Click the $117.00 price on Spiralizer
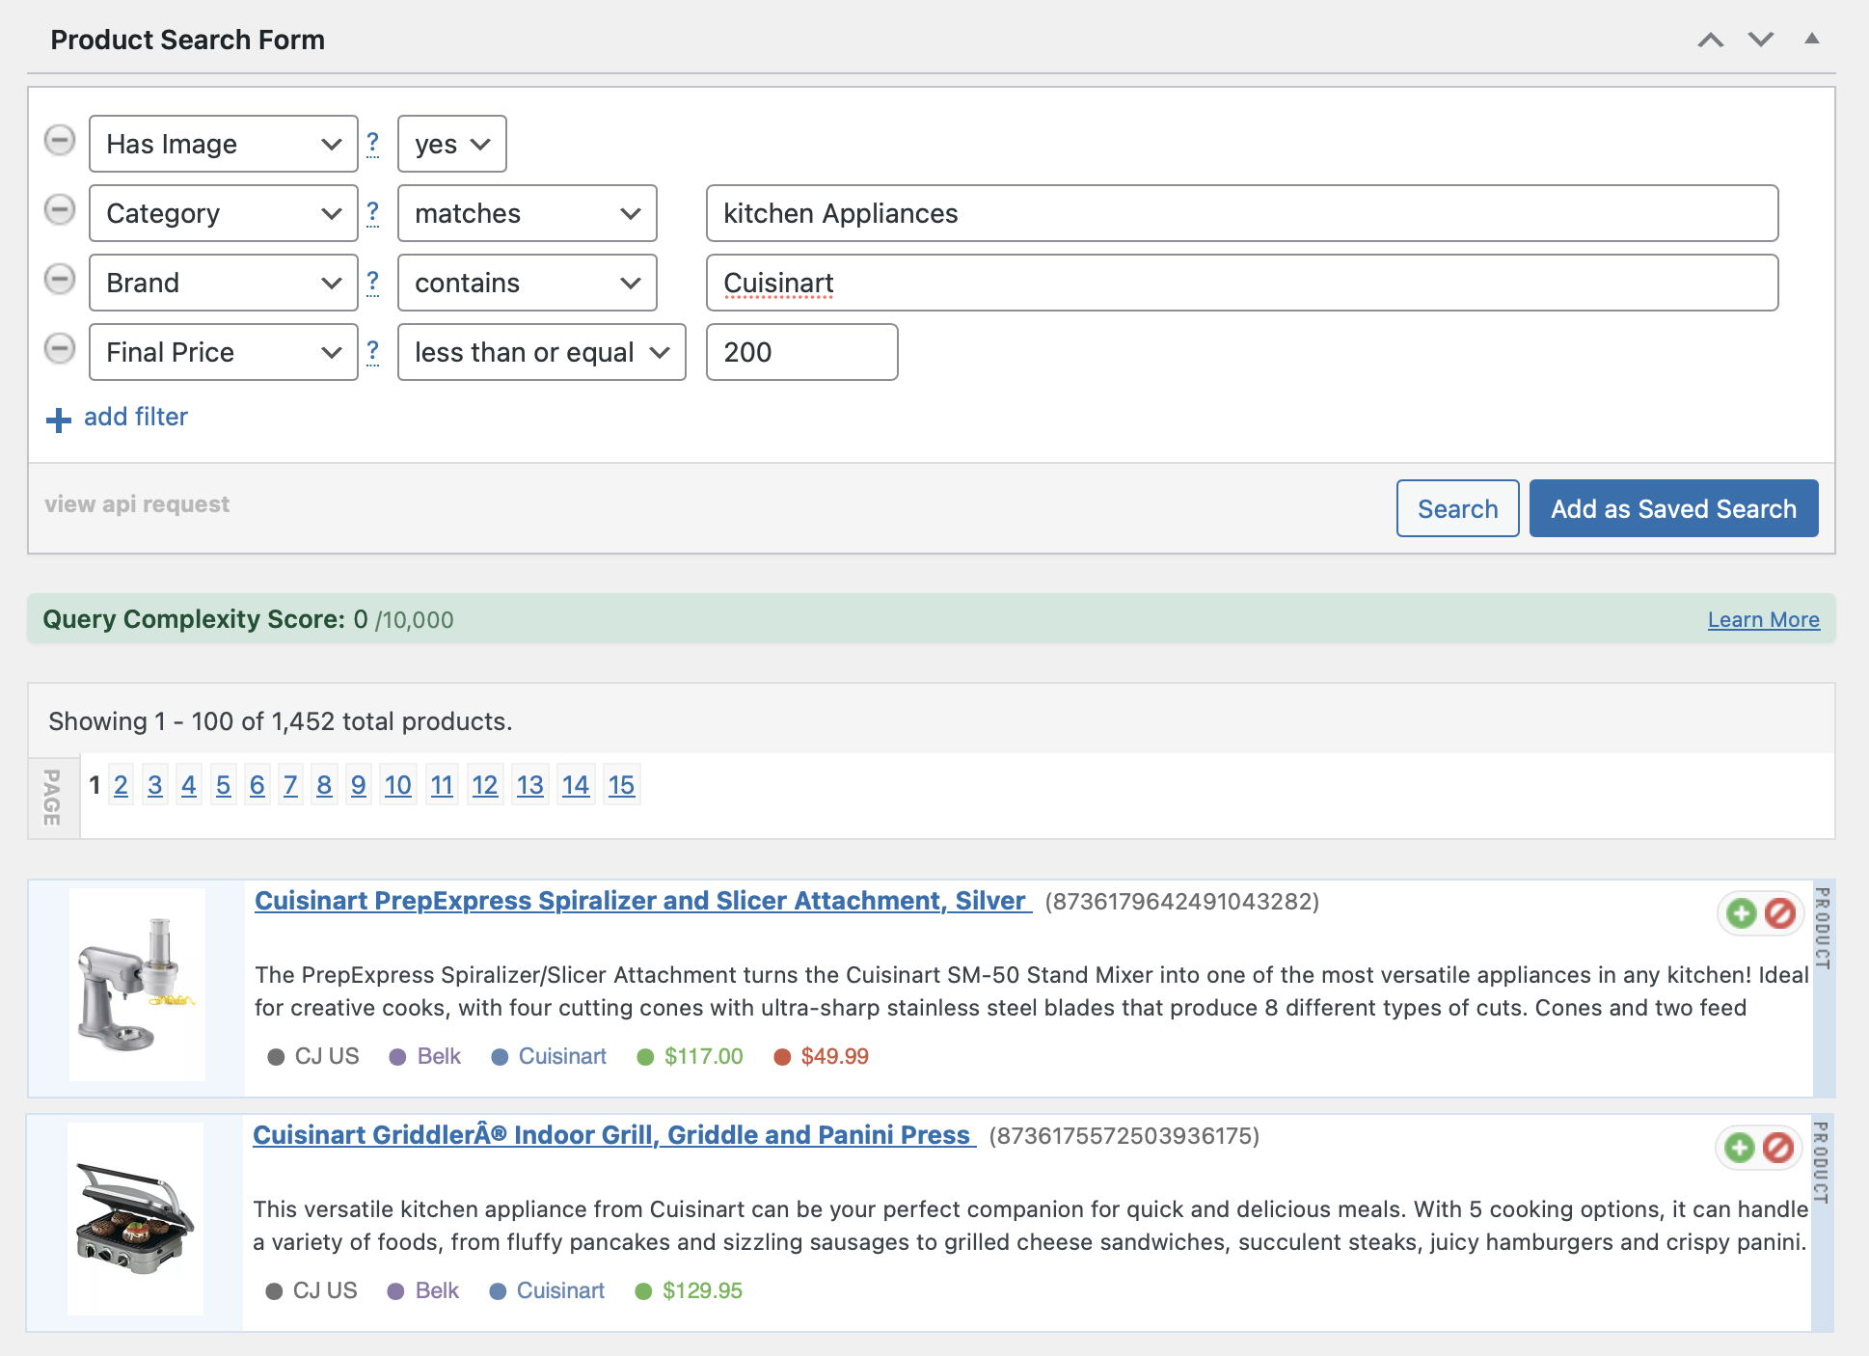This screenshot has width=1869, height=1356. [703, 1056]
